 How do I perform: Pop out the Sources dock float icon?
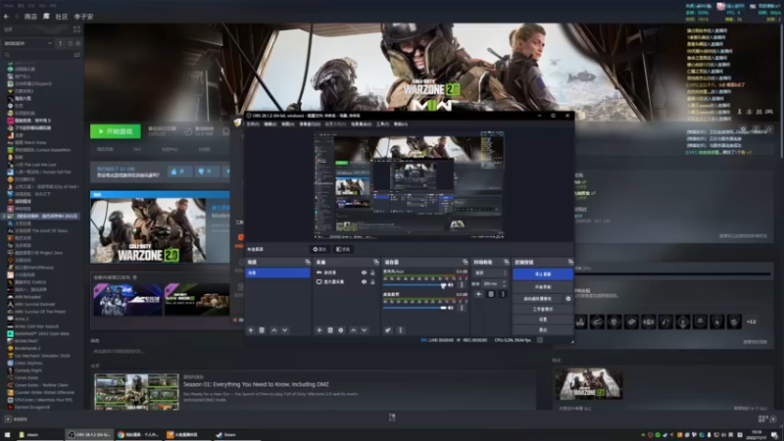click(376, 262)
